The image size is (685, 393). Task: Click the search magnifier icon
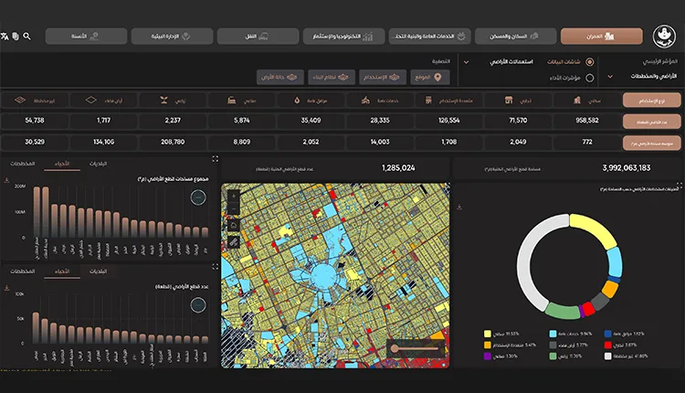(27, 37)
